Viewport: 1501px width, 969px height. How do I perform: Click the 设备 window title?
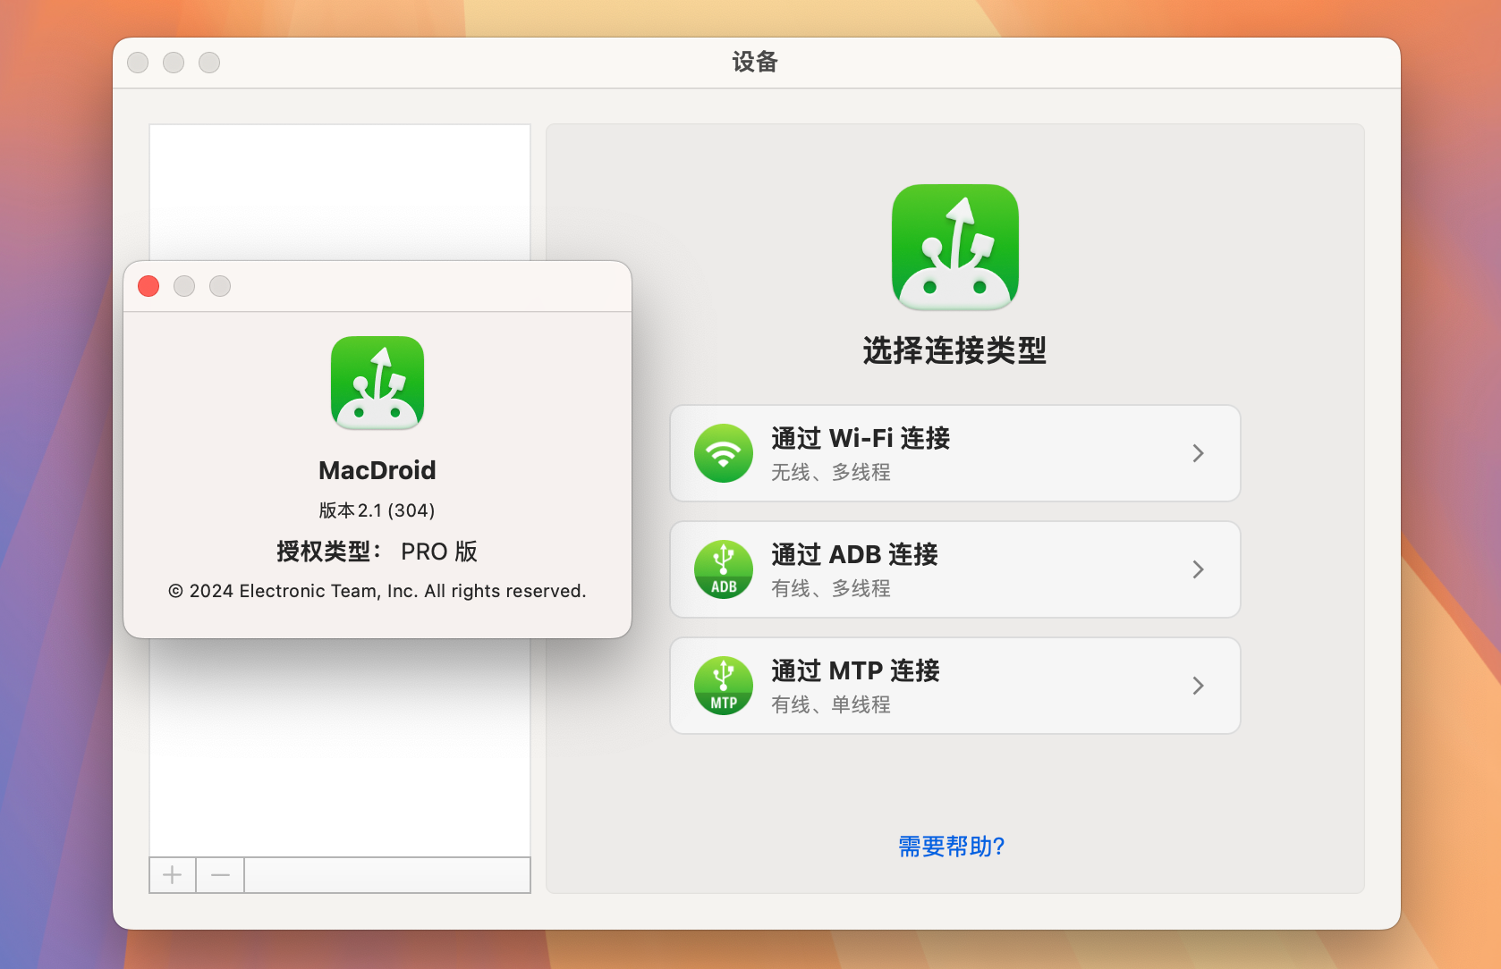pyautogui.click(x=755, y=62)
